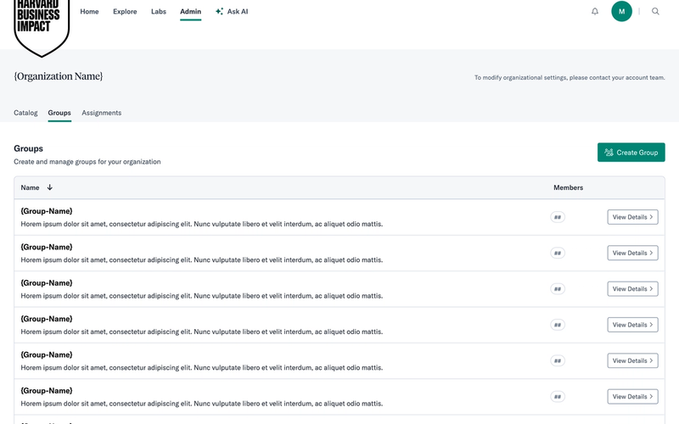Click the fourth {Group-Name} title
The image size is (679, 424).
click(x=47, y=319)
